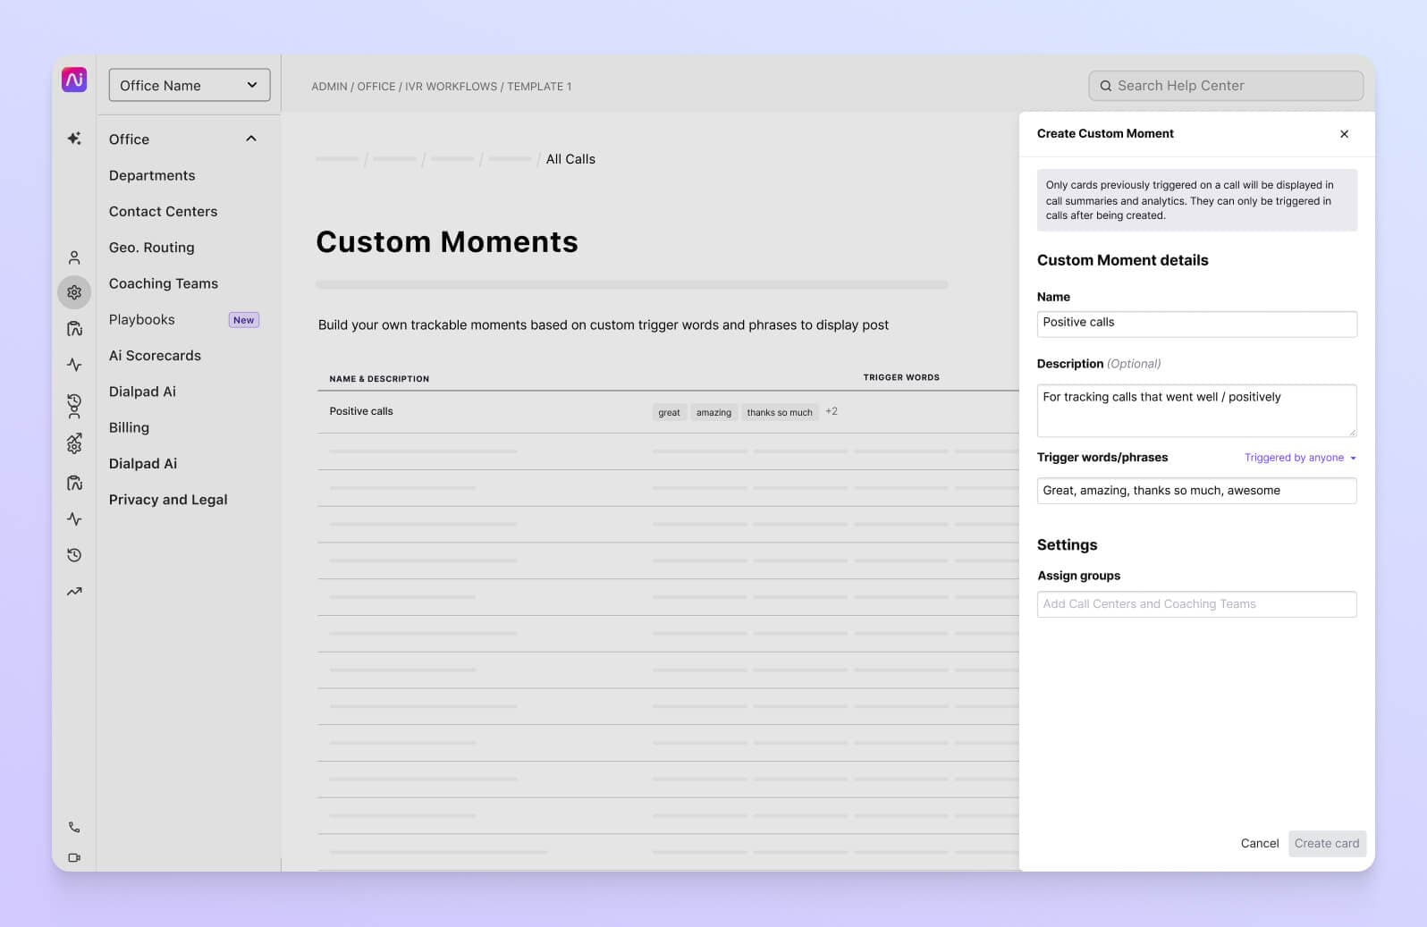
Task: Open the Office Name dropdown
Action: point(189,85)
